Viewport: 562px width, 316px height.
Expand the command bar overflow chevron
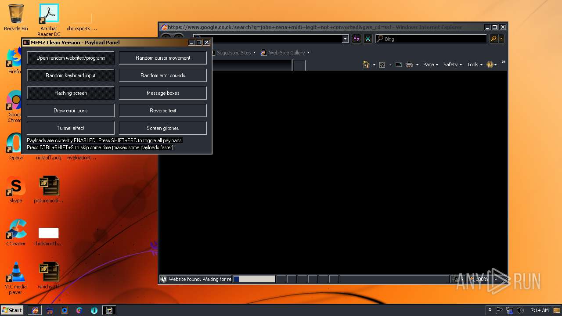[503, 62]
